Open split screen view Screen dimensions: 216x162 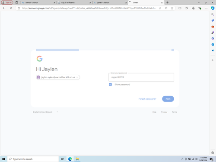[180, 8]
